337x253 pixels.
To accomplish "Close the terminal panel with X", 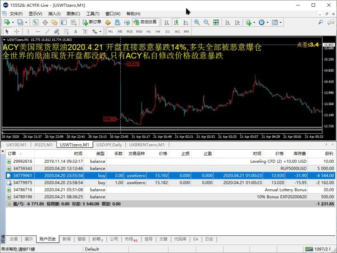I will point(3,151).
